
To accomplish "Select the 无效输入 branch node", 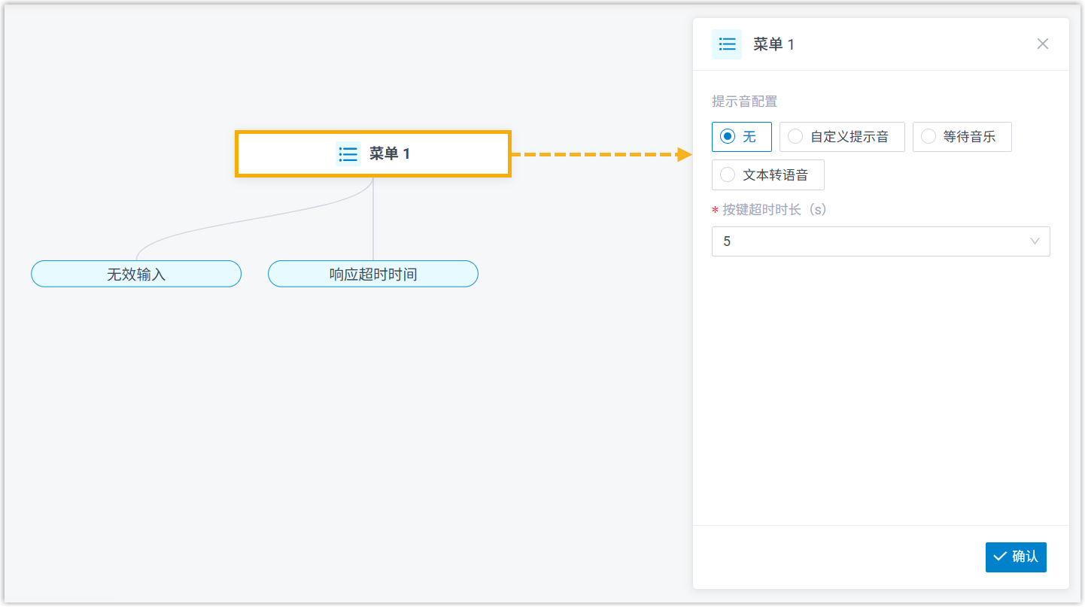I will point(136,274).
